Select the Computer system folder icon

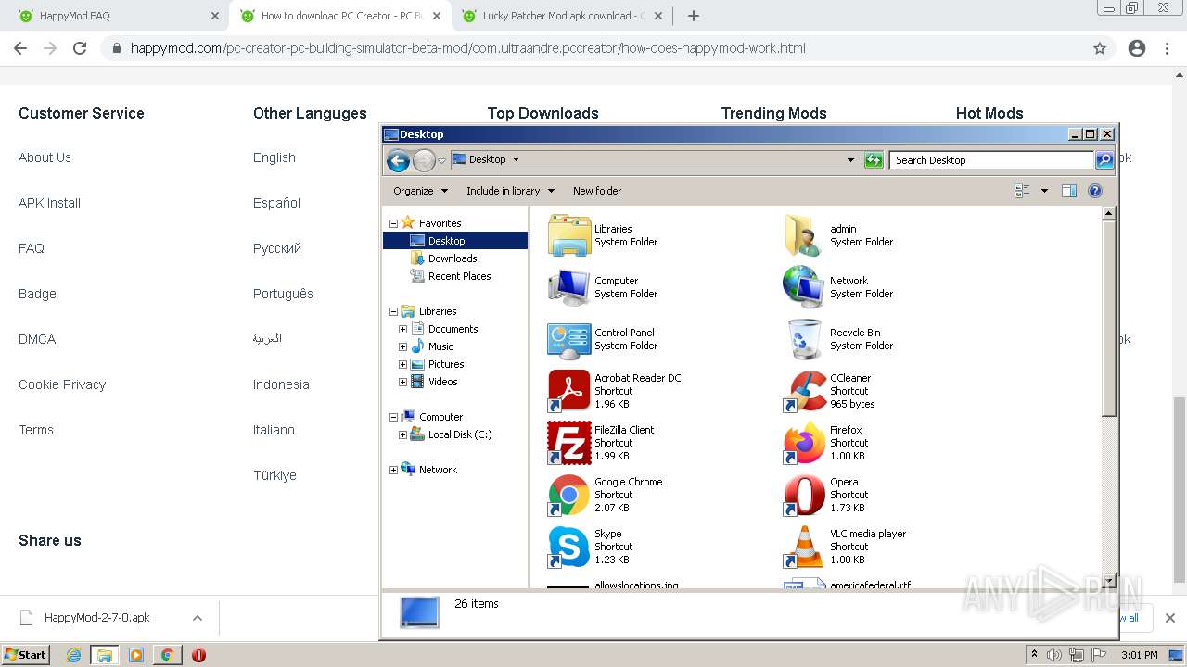coord(568,287)
